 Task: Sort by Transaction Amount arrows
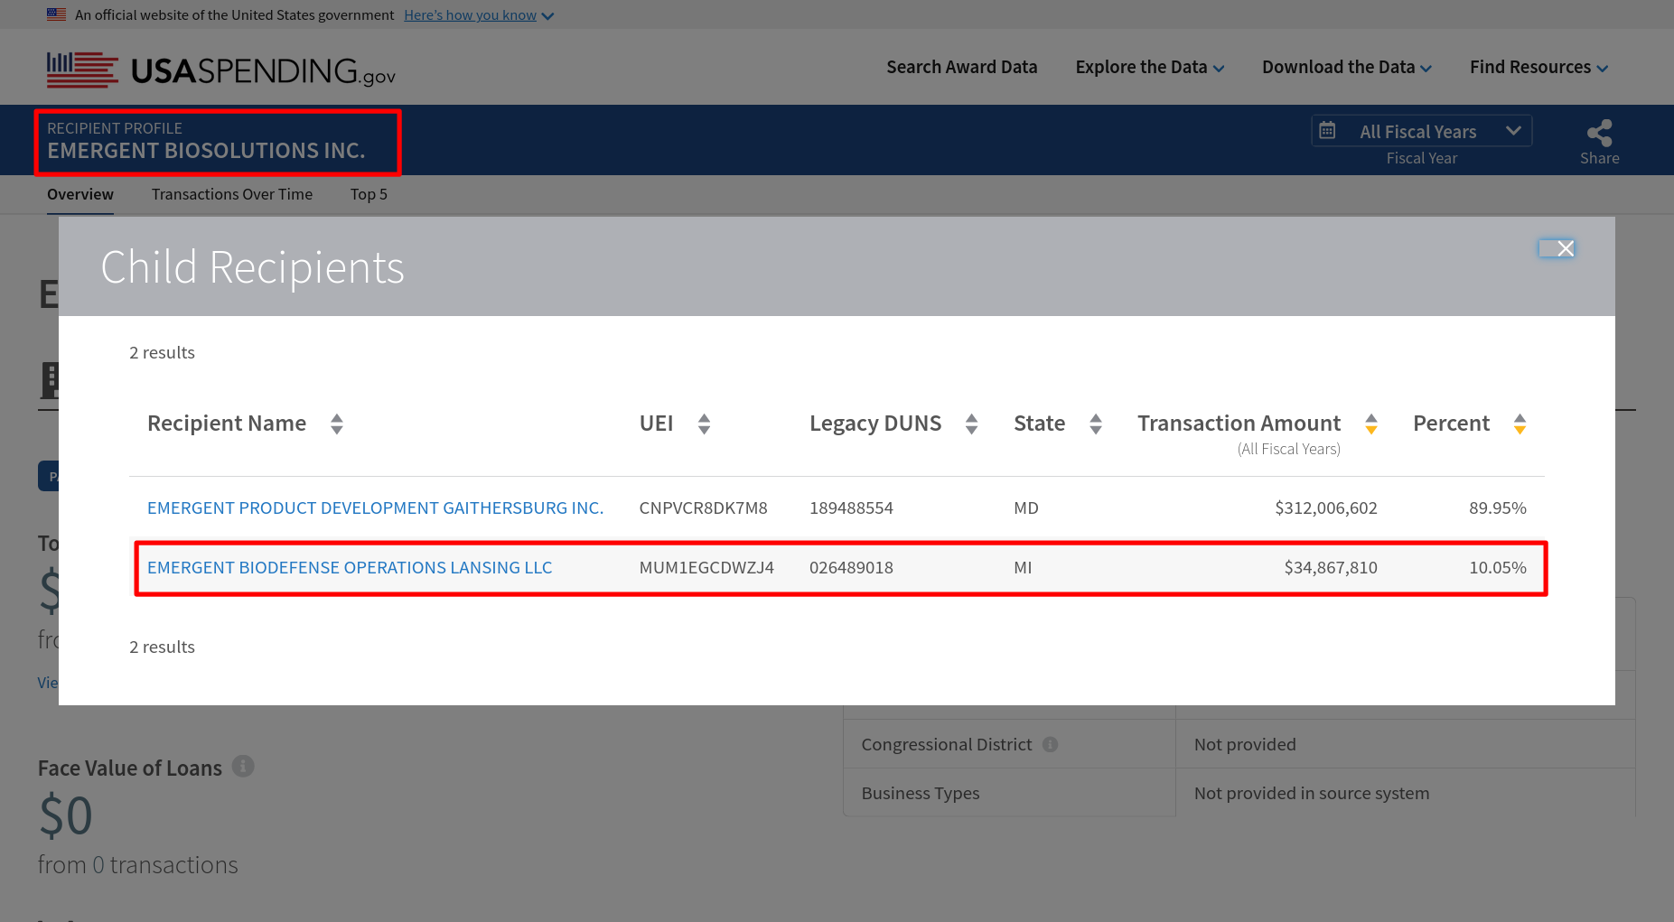pyautogui.click(x=1371, y=424)
